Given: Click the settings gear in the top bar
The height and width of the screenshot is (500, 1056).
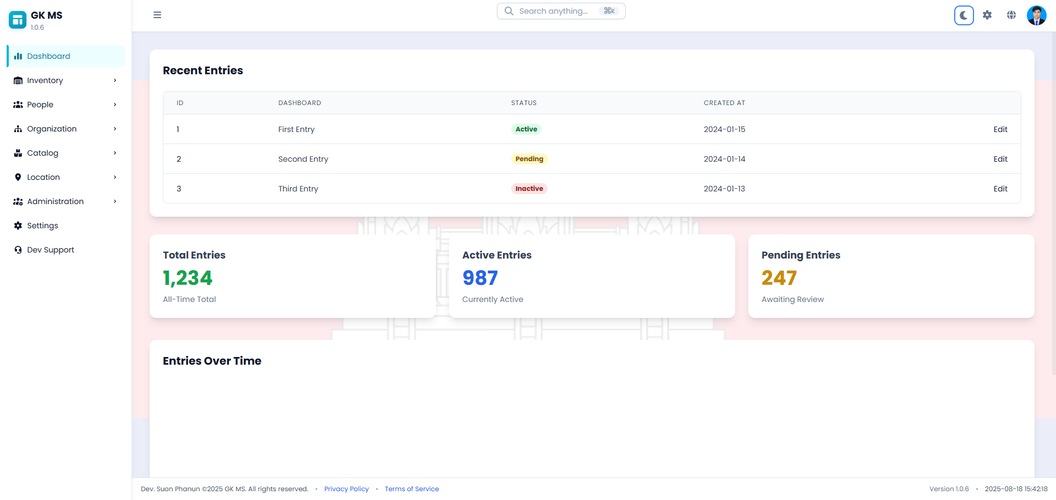Looking at the screenshot, I should click(x=987, y=15).
